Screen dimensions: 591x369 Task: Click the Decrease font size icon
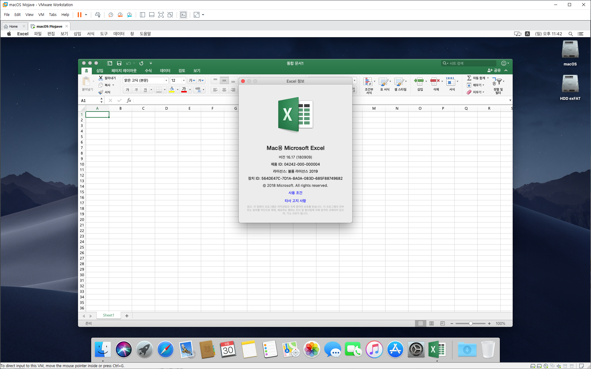pyautogui.click(x=201, y=80)
